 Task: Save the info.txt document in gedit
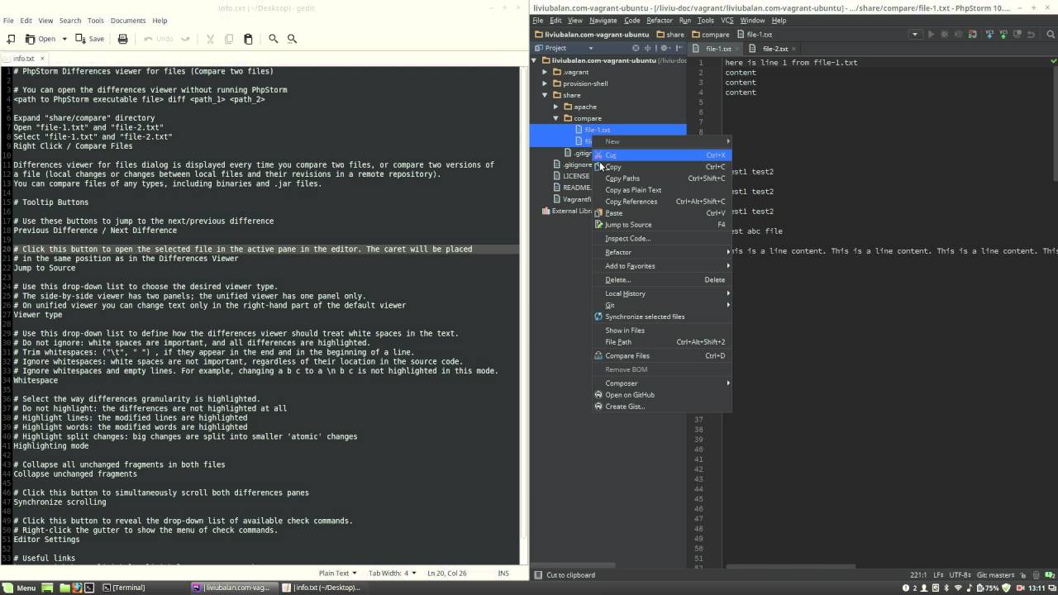tap(90, 39)
